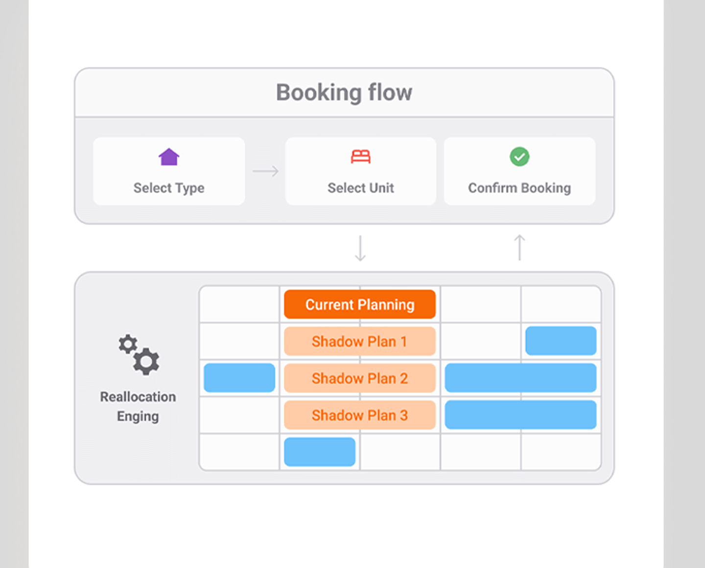Click the Select Unit step card
Viewport: 705px width, 568px height.
361,171
